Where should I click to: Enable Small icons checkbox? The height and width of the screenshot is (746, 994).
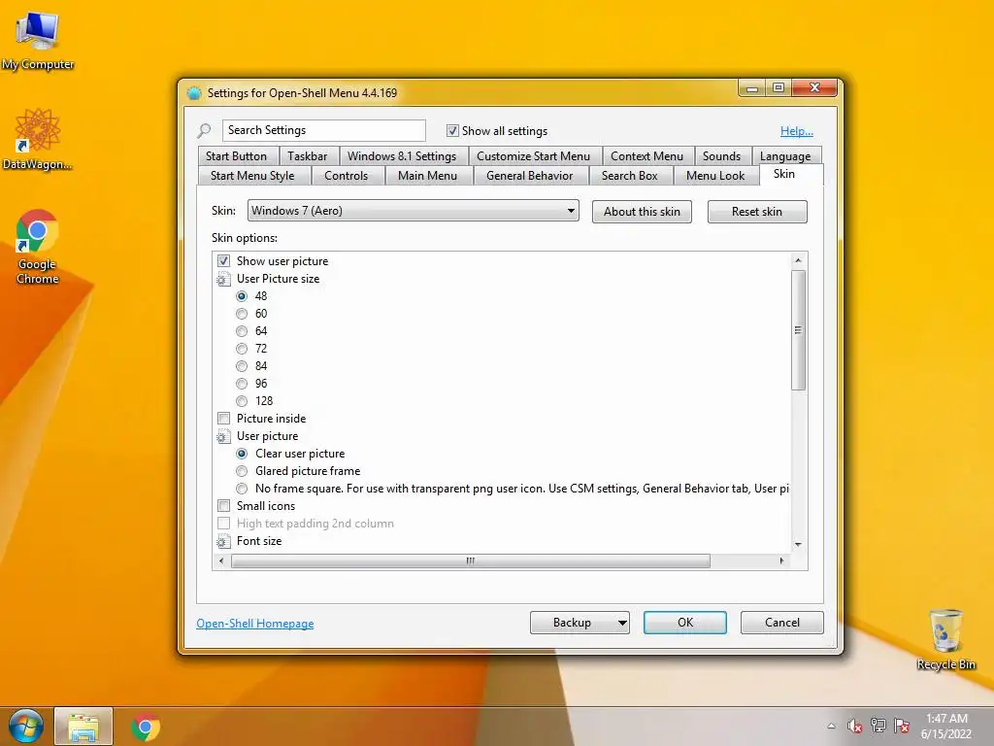pos(223,506)
